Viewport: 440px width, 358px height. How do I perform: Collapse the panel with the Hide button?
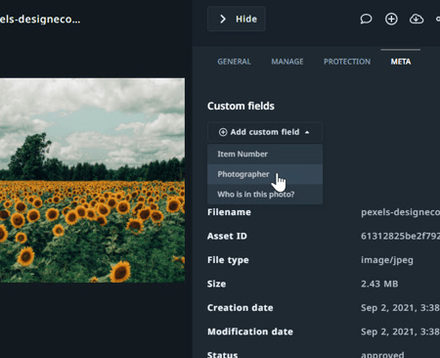[237, 19]
